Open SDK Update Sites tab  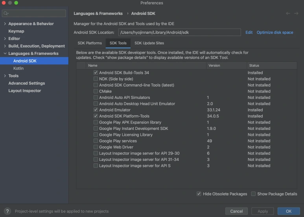click(149, 43)
